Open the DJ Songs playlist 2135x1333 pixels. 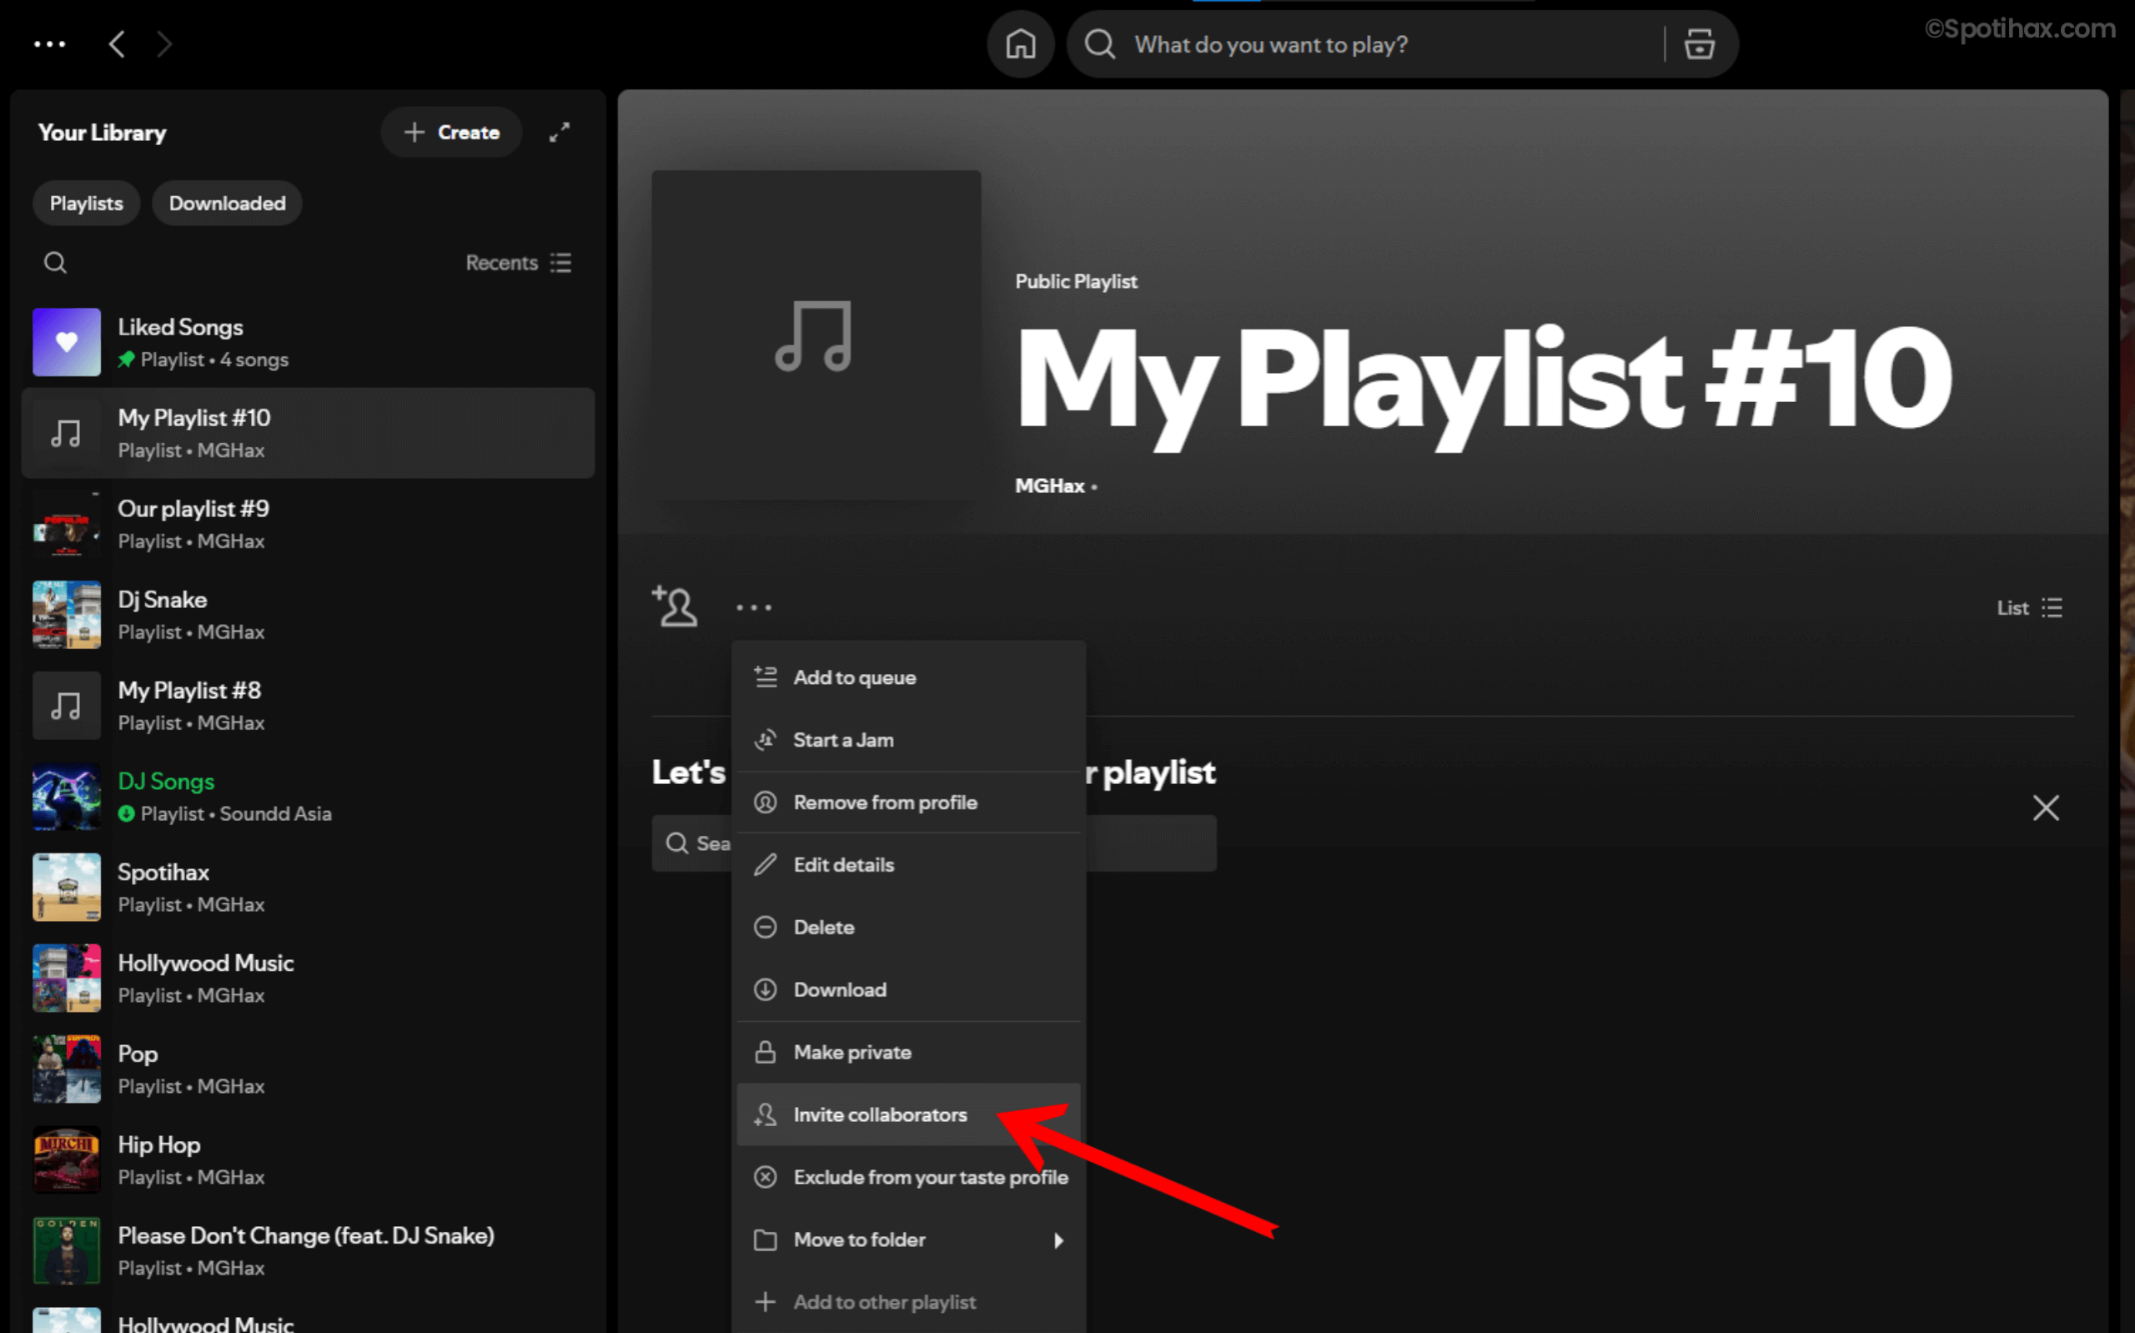click(308, 796)
